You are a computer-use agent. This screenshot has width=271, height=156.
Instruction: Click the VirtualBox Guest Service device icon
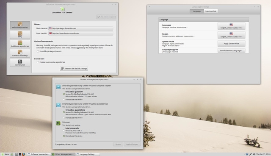[58, 105]
